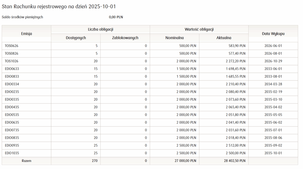Click the Wartość obligacji group header
Viewport: 303px width, 169px height.
tap(199, 29)
